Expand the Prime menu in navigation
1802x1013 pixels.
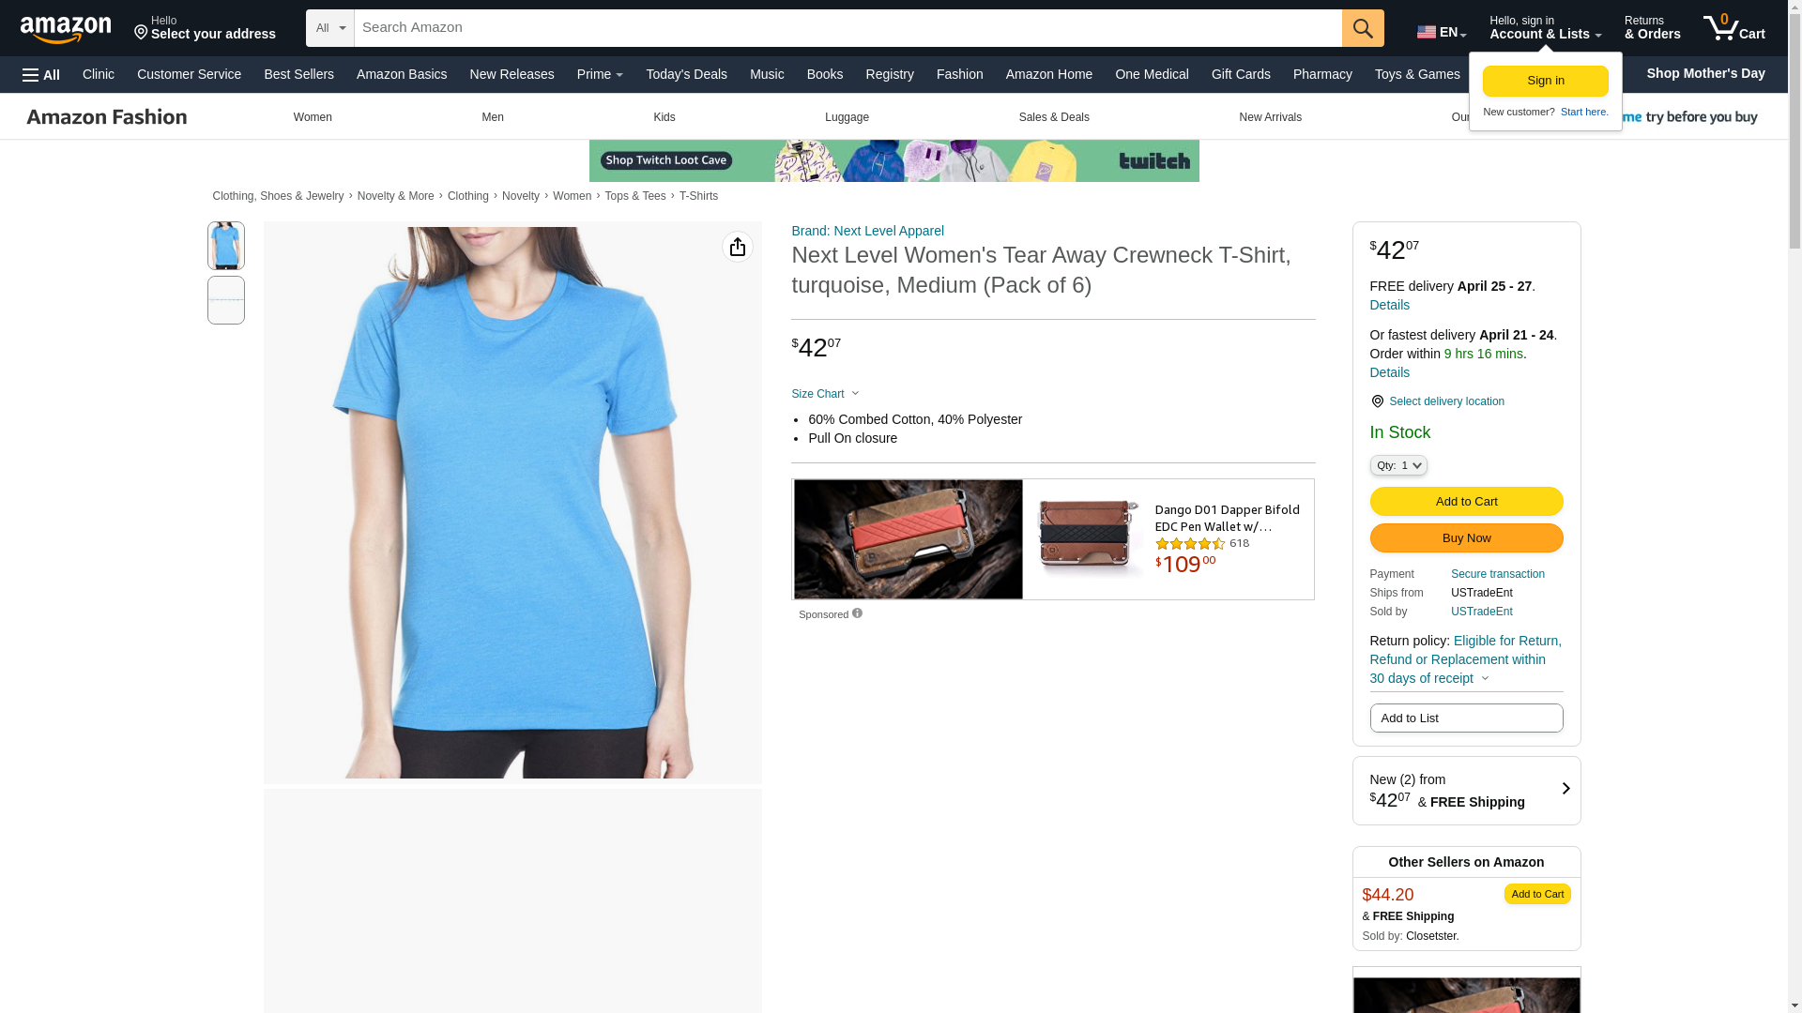[x=600, y=74]
